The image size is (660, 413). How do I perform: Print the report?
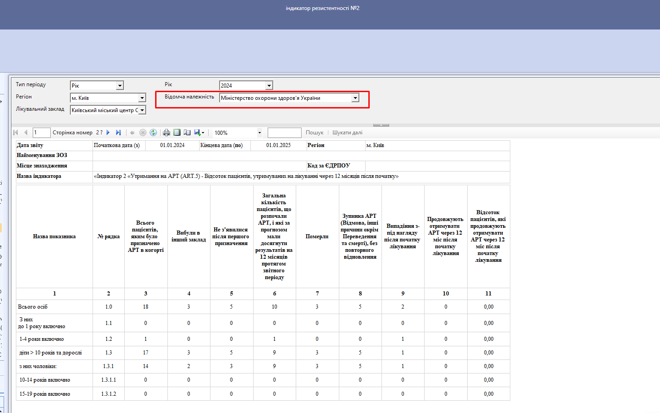[x=166, y=133]
